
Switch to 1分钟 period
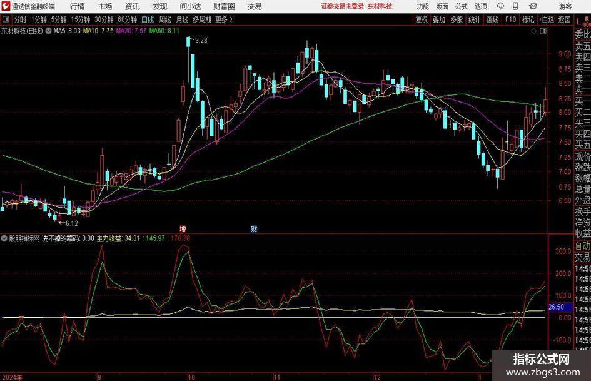click(39, 19)
